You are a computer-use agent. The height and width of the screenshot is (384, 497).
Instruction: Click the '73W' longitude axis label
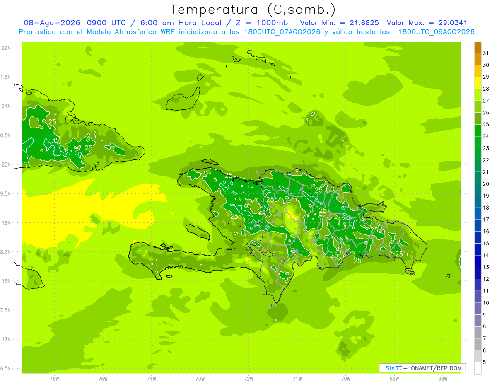200,378
